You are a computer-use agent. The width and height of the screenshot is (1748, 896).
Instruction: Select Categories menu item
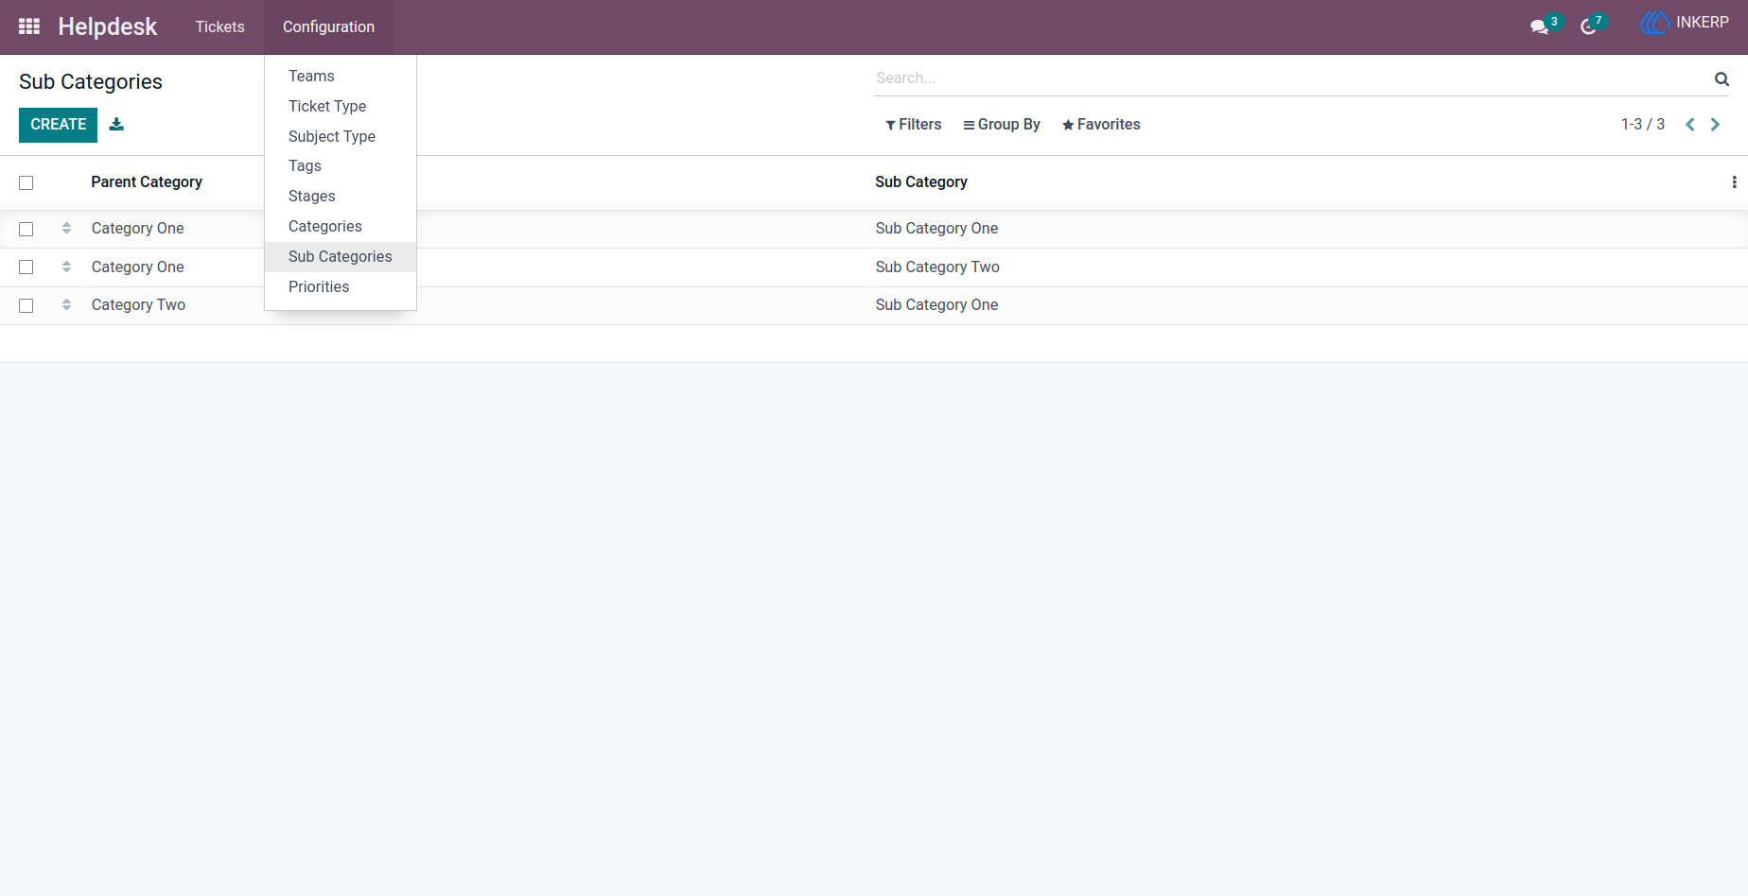point(341,226)
